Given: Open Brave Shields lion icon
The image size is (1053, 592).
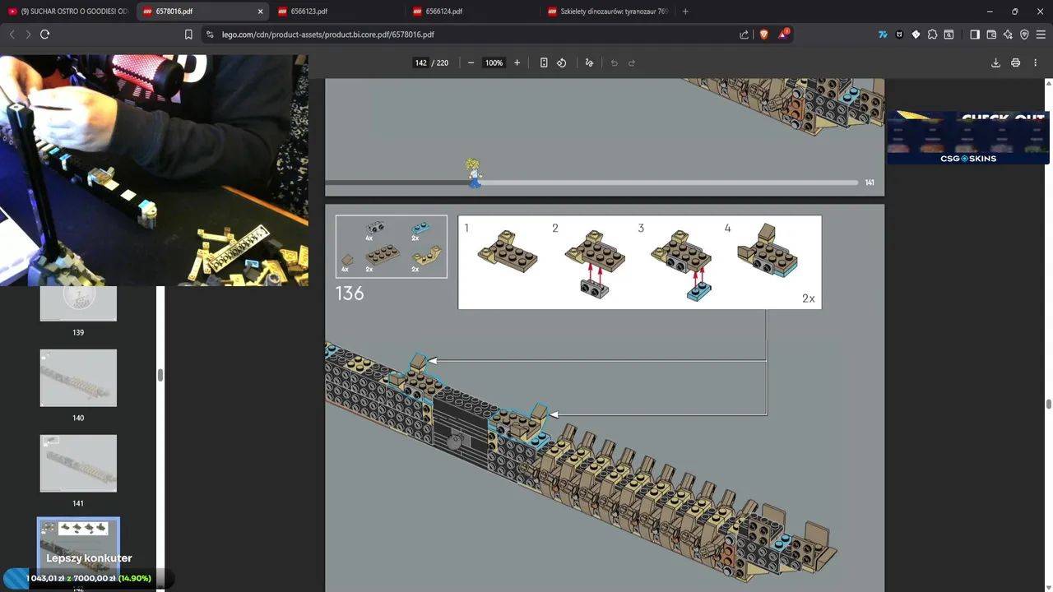Looking at the screenshot, I should (x=764, y=35).
